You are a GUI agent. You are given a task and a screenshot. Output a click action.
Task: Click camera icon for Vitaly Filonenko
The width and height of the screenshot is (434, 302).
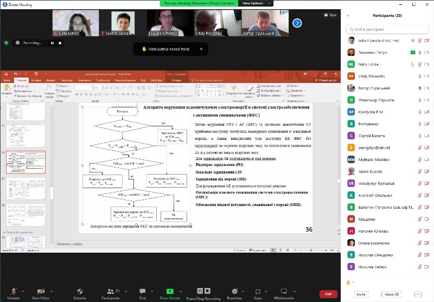point(426,76)
